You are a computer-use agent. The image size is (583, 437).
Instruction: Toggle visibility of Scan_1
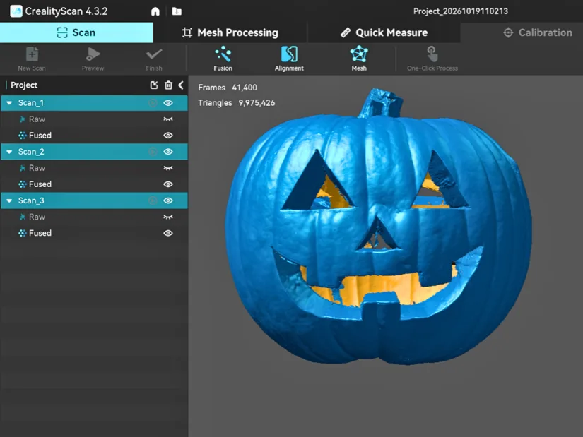click(168, 103)
